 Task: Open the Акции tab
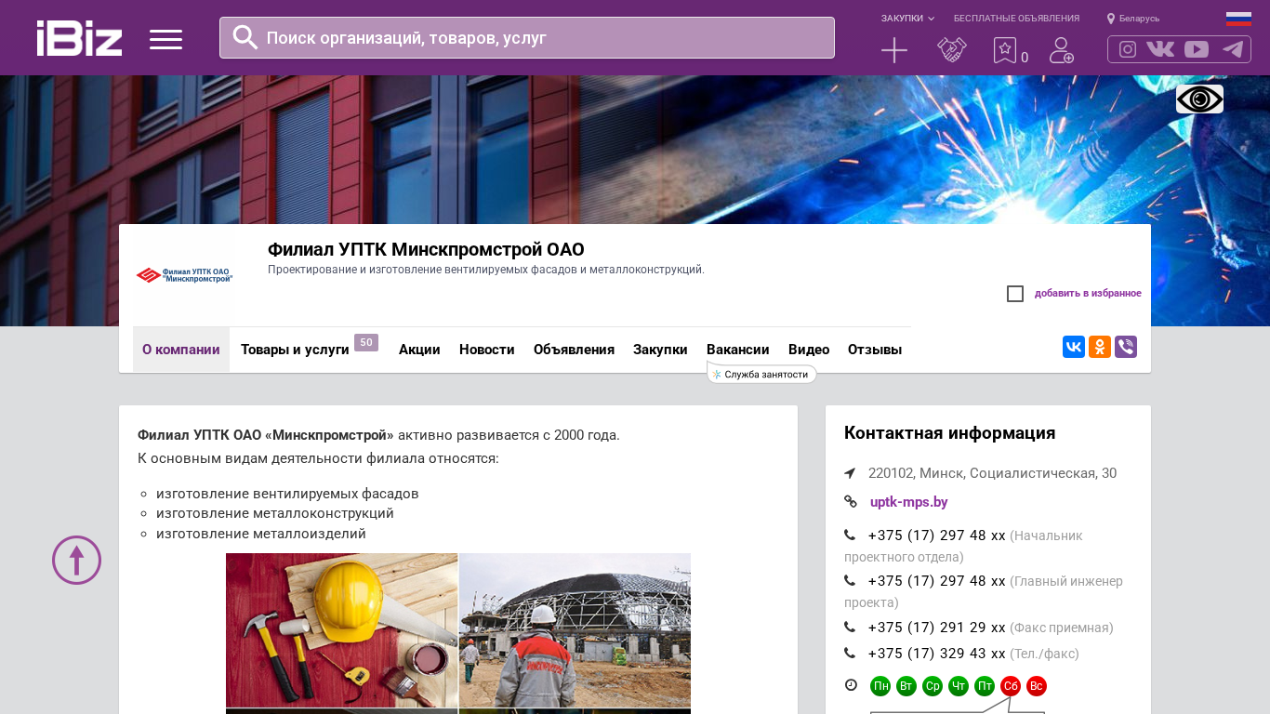click(x=419, y=350)
